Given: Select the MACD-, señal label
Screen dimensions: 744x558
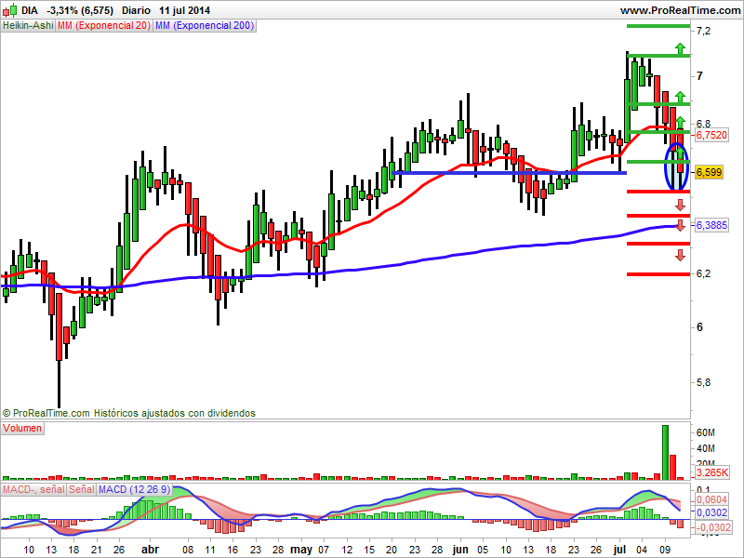Looking at the screenshot, I should (33, 489).
